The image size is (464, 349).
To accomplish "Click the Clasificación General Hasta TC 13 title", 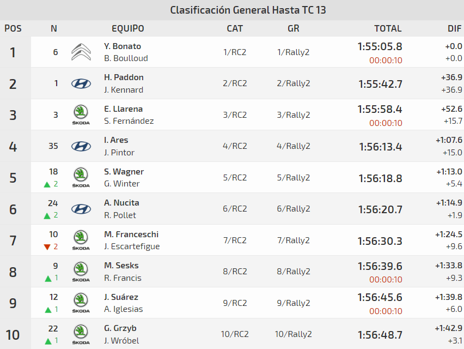I will click(248, 10).
